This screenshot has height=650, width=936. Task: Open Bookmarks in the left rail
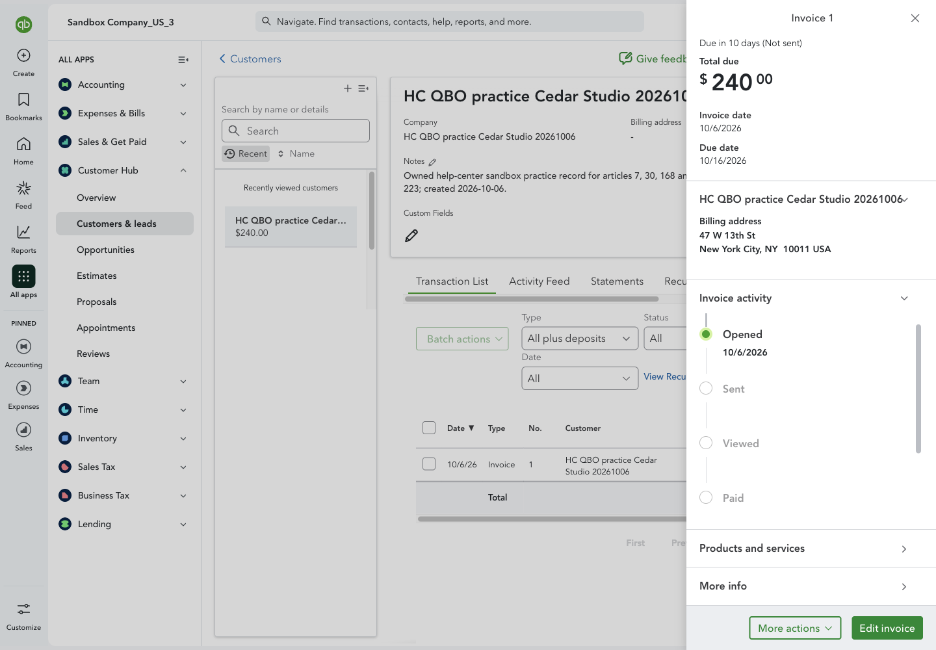23,99
